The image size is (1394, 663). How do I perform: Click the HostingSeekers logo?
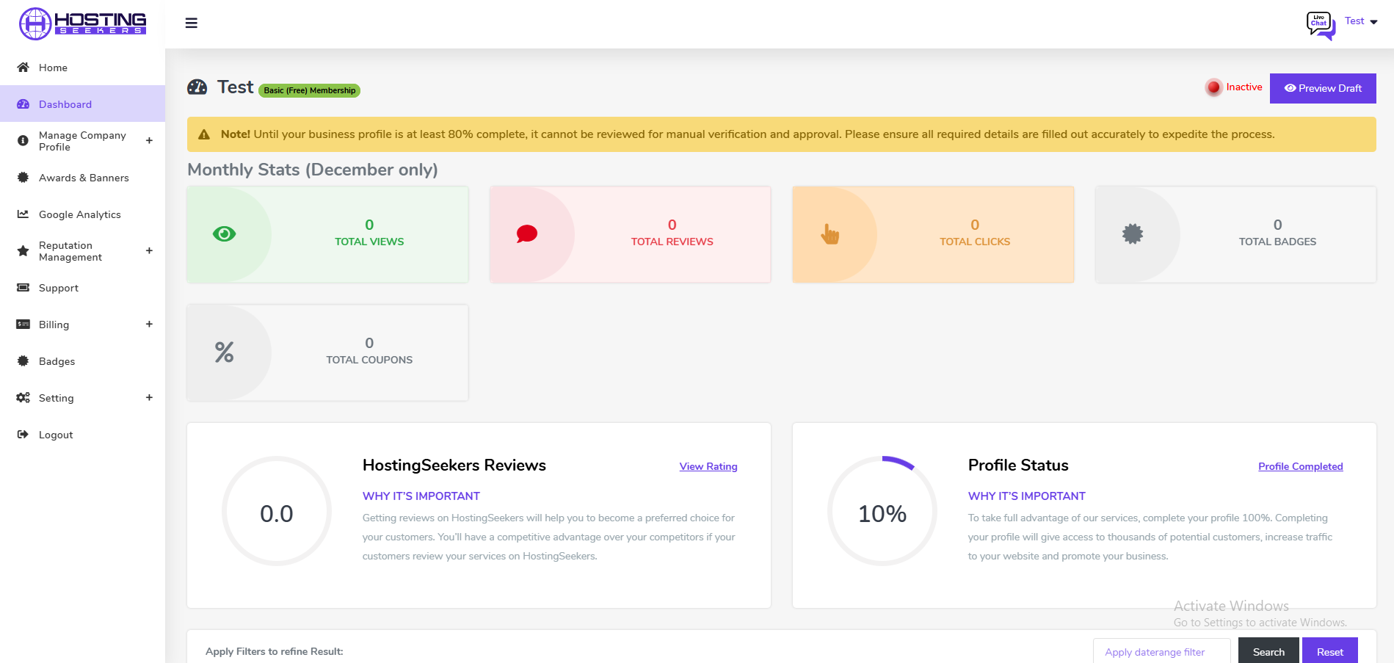(82, 23)
